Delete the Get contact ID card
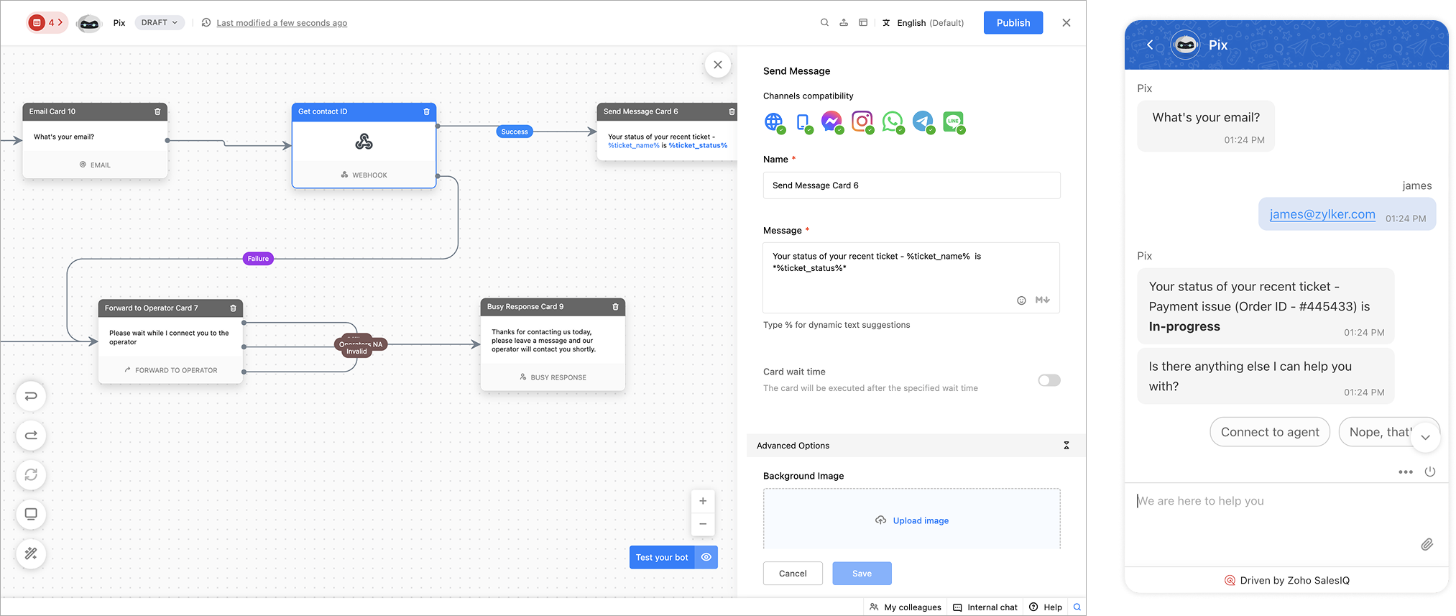This screenshot has width=1456, height=616. pyautogui.click(x=426, y=111)
